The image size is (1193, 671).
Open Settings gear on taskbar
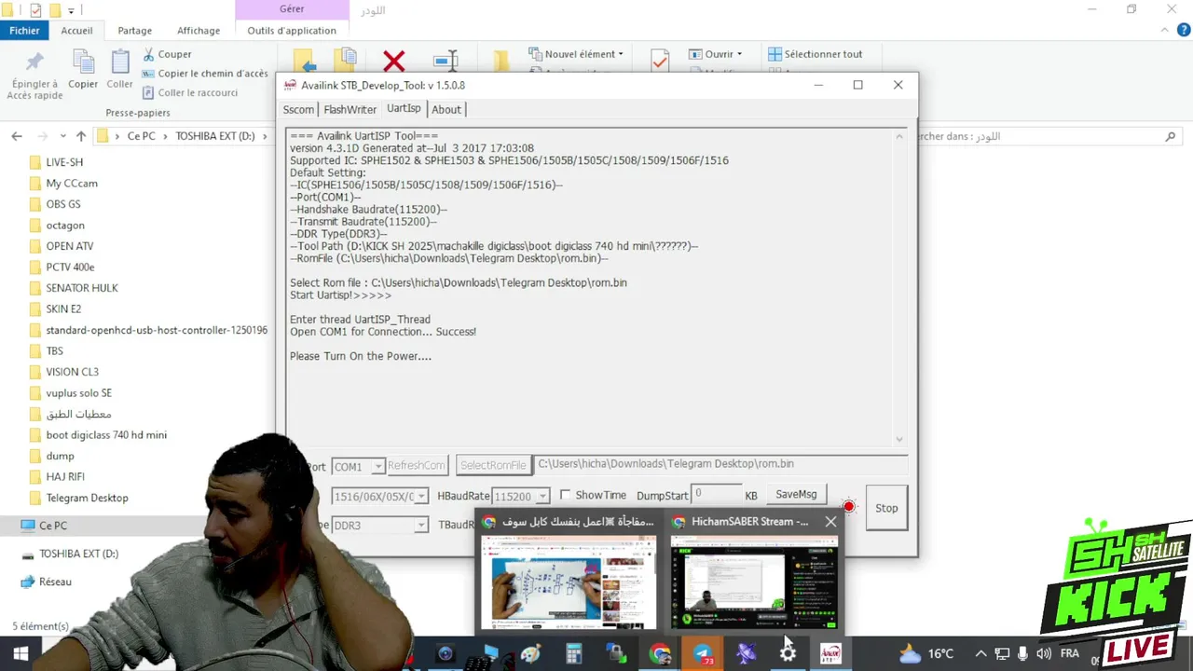[788, 654]
